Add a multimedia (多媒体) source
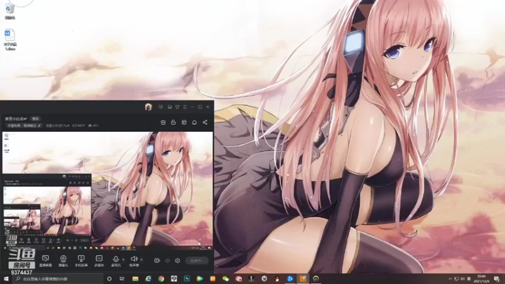The width and height of the screenshot is (505, 284). pyautogui.click(x=99, y=261)
